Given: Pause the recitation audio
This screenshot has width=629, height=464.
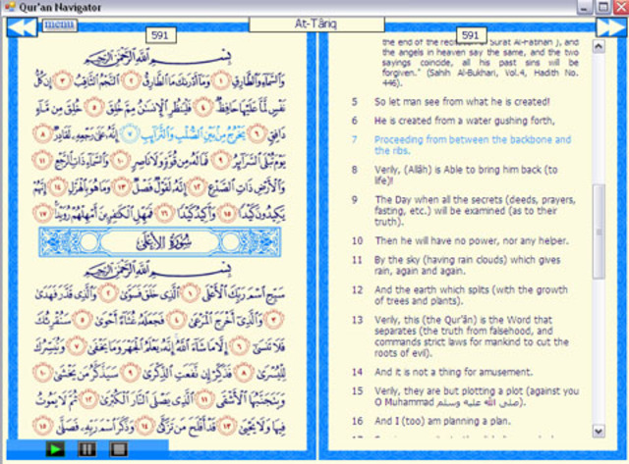Looking at the screenshot, I should [86, 449].
